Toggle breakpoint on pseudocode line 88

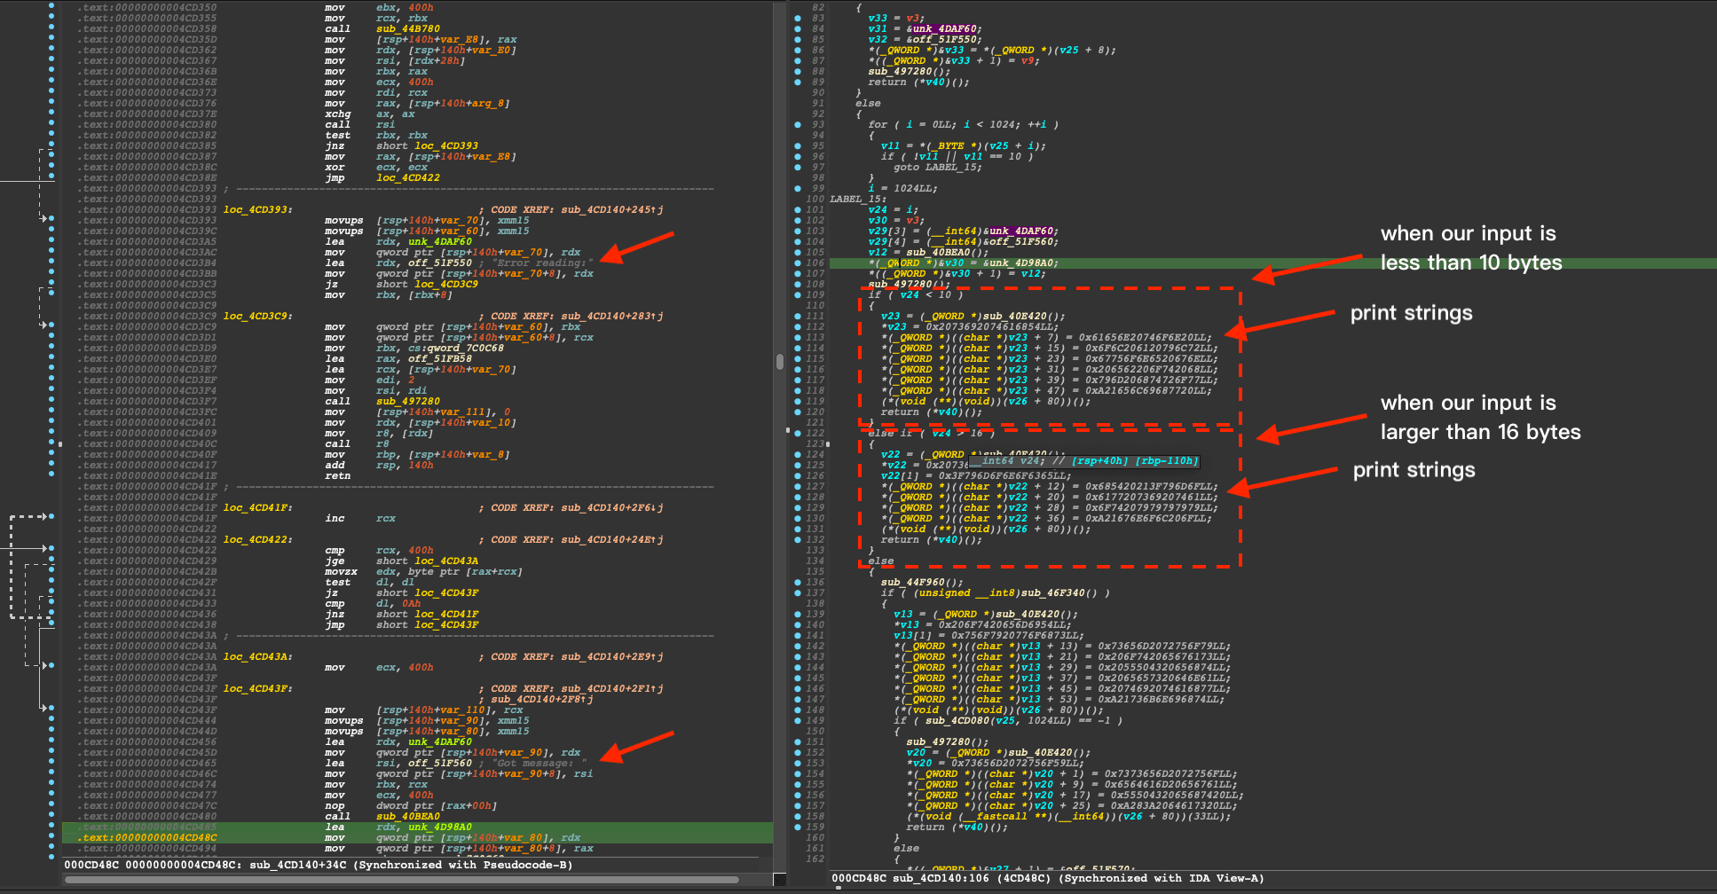tap(798, 71)
